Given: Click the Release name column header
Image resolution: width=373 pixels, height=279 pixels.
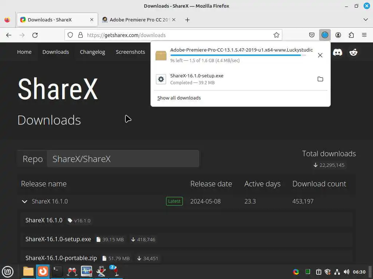Looking at the screenshot, I should point(44,184).
